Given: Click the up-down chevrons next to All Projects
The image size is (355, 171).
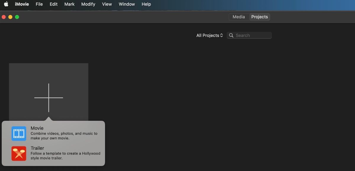Looking at the screenshot, I should coord(222,35).
